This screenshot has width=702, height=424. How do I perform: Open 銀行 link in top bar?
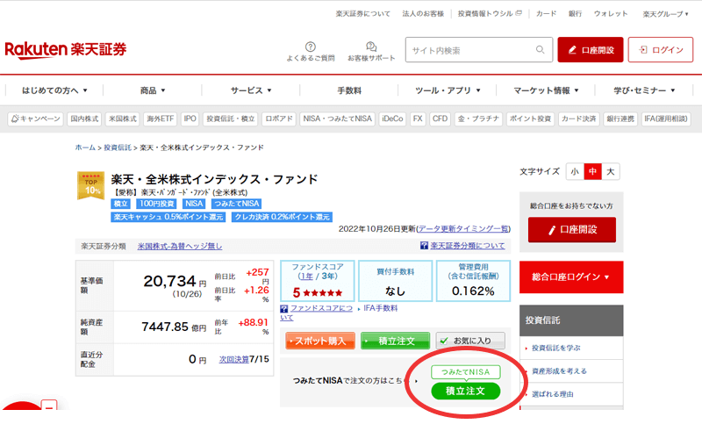[576, 14]
